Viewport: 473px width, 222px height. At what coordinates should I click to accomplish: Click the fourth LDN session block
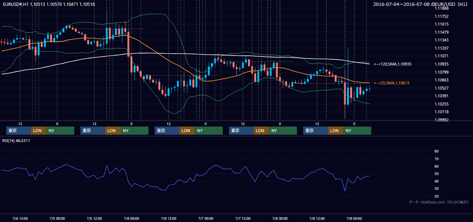point(261,131)
